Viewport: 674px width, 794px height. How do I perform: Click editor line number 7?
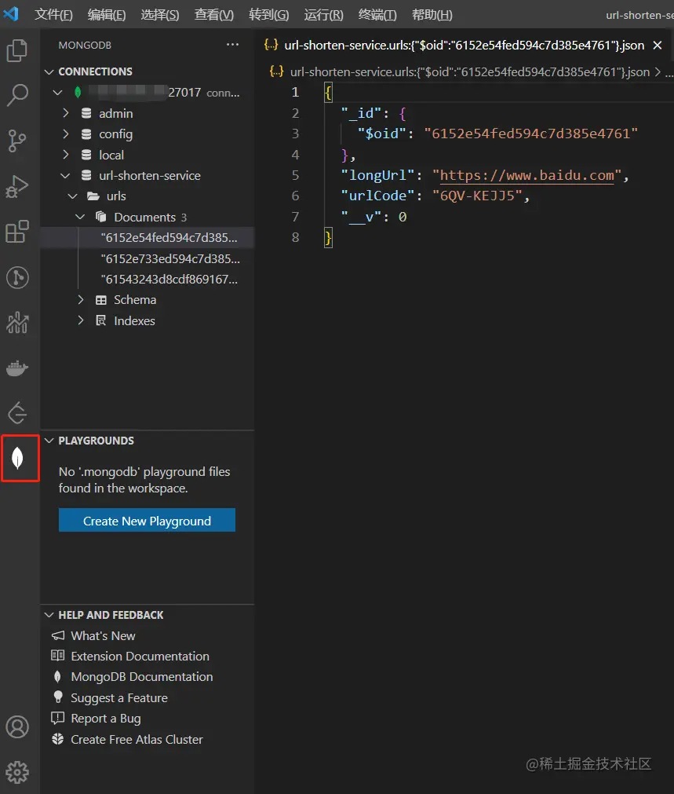coord(295,217)
